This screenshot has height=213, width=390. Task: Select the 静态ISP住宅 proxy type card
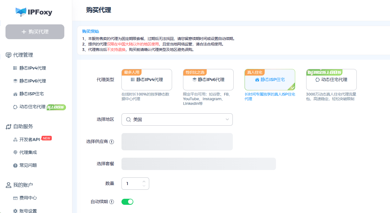[270, 80]
